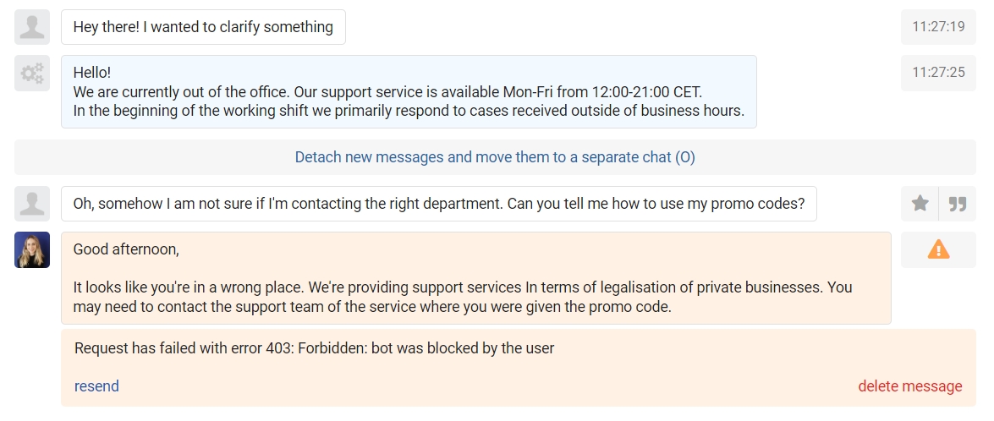Click the quote icon beside promo codes message

coord(958,204)
